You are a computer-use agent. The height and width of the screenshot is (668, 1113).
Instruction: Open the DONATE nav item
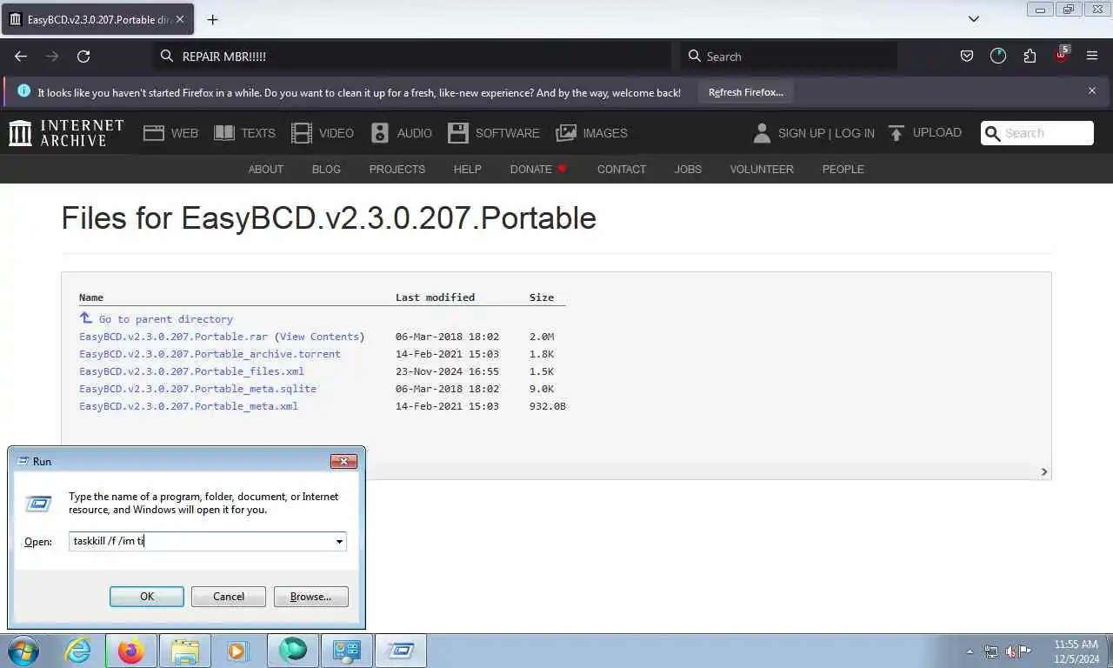(x=538, y=169)
